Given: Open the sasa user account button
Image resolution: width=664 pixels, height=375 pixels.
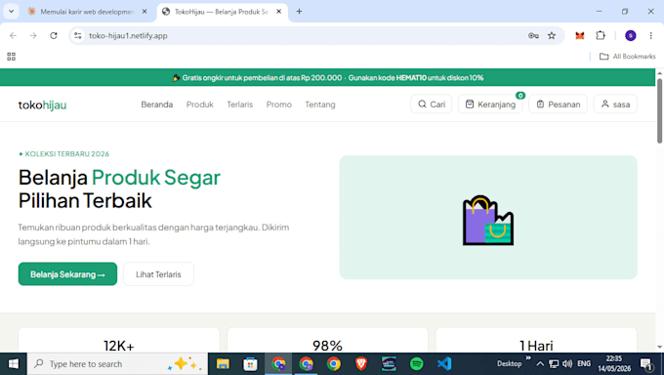Looking at the screenshot, I should [x=615, y=104].
